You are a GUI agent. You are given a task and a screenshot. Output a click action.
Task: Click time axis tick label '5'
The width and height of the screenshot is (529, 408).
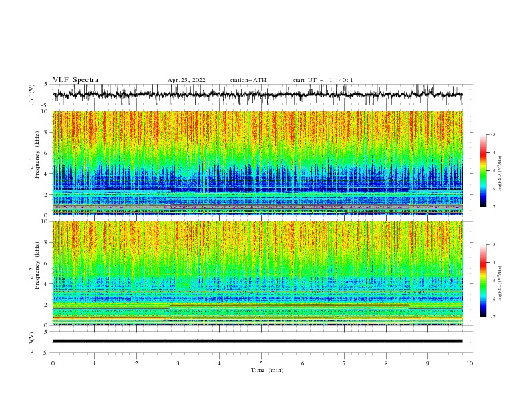pyautogui.click(x=261, y=363)
